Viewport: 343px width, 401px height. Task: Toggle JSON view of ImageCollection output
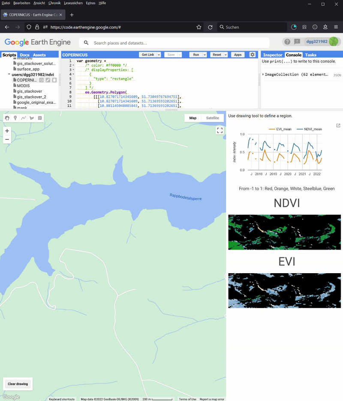click(337, 75)
